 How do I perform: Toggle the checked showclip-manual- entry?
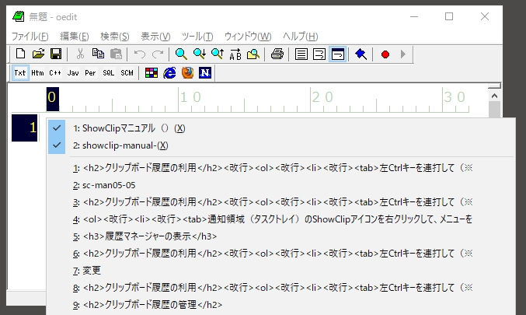click(x=280, y=145)
